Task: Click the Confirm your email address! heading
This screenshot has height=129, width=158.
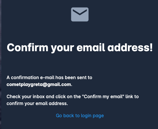Action: [x=80, y=48]
